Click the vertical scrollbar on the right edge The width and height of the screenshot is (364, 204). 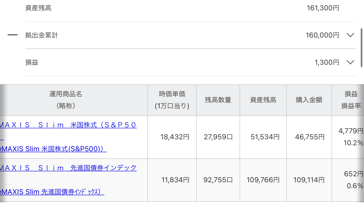click(x=362, y=48)
